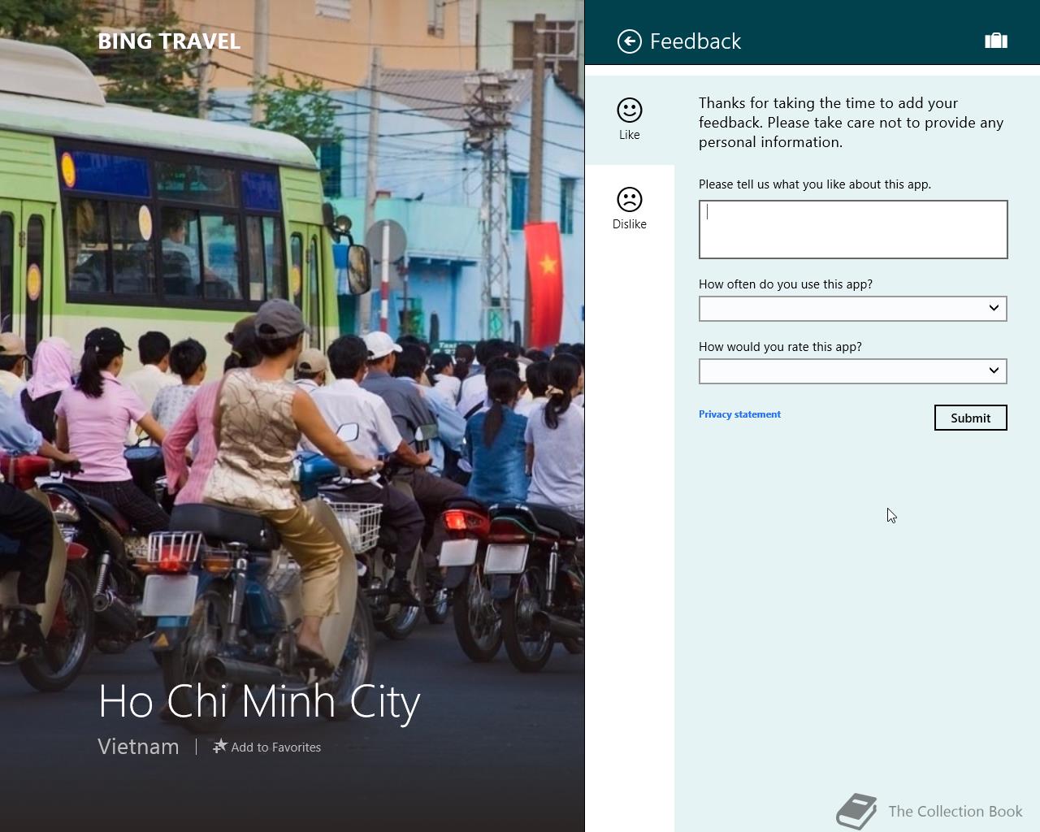Click the BING TRAVEL app title
The image size is (1040, 832).
[x=169, y=41]
